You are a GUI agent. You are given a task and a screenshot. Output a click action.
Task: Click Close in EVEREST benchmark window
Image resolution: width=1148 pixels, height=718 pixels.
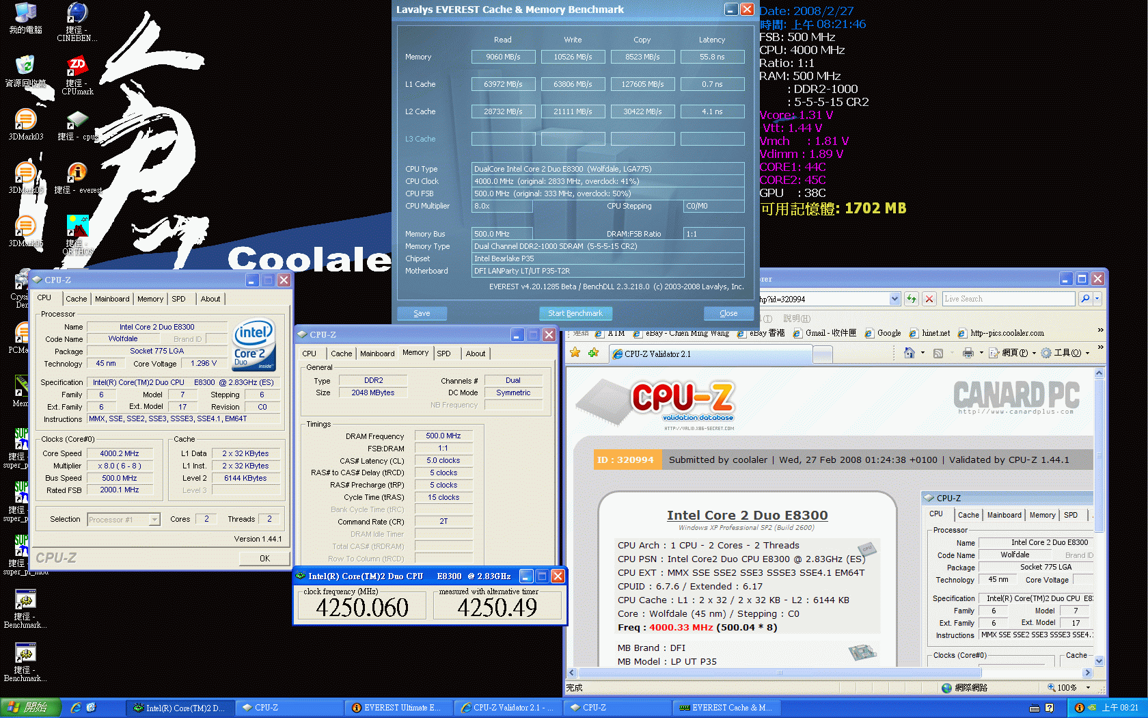click(728, 313)
